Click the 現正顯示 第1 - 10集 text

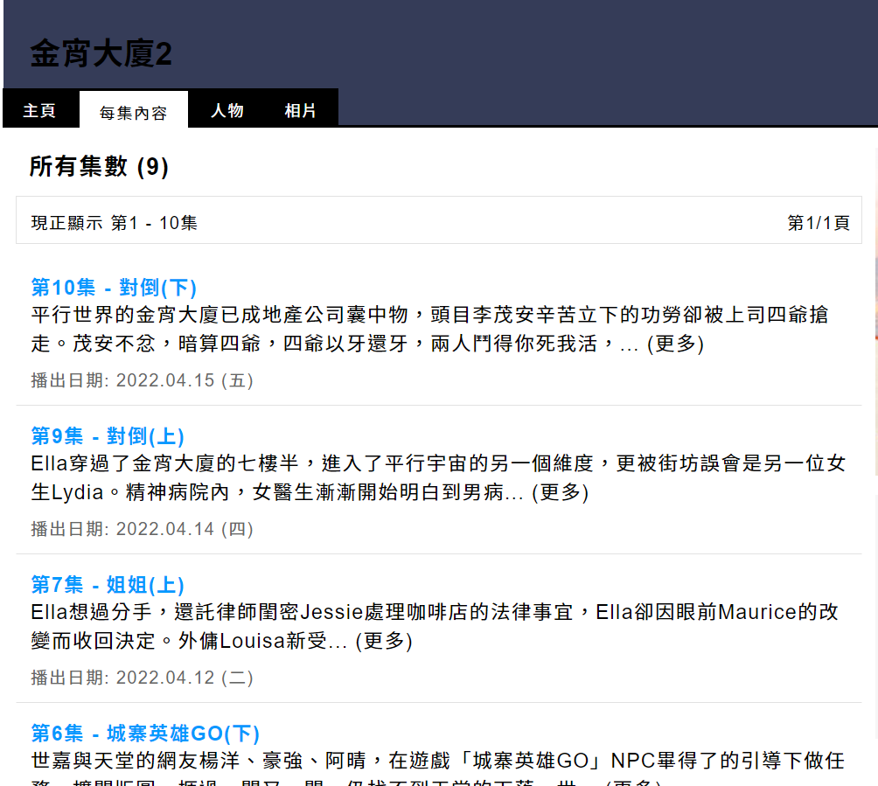tap(115, 223)
